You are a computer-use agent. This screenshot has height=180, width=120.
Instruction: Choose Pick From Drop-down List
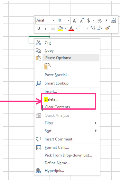tap(67, 155)
